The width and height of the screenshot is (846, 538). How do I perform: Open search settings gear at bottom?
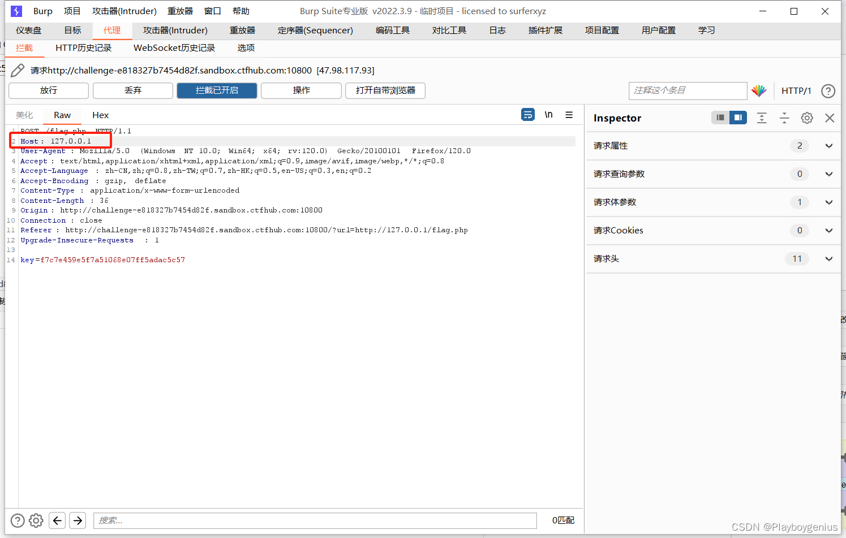pos(36,520)
